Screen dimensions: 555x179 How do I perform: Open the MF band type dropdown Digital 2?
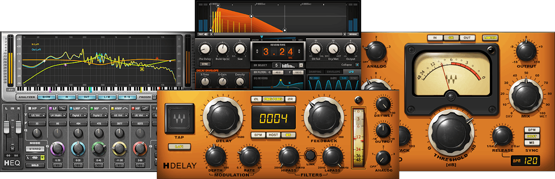tap(98, 115)
